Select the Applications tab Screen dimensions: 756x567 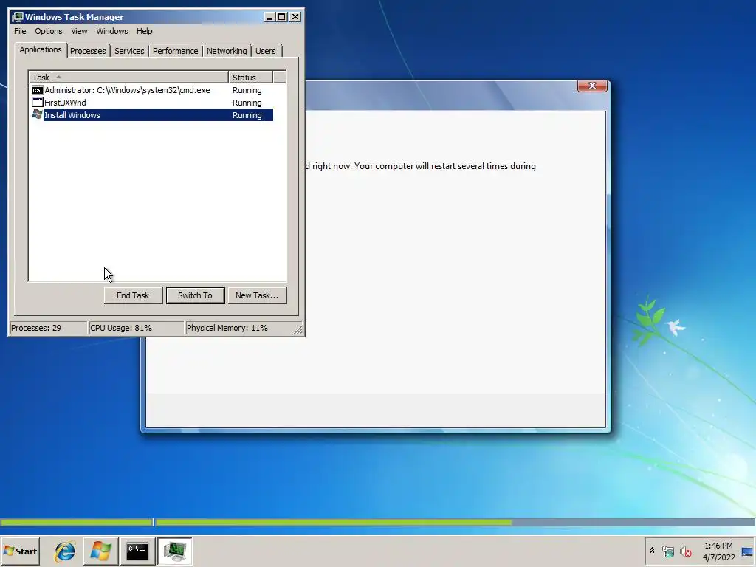click(x=41, y=49)
